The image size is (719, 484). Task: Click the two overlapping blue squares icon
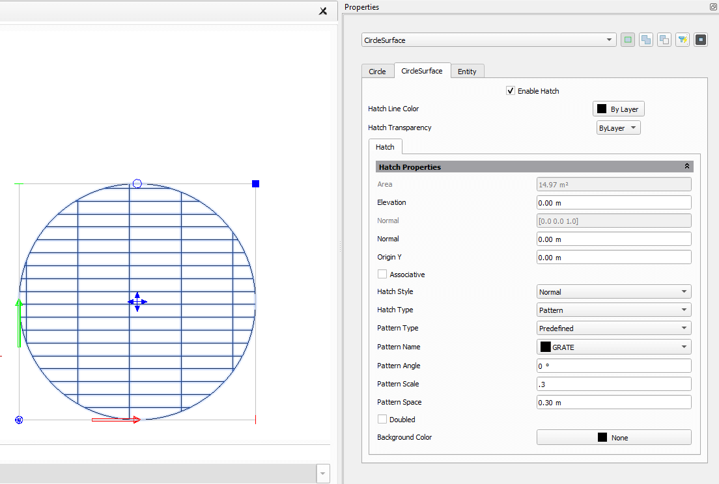(x=646, y=40)
